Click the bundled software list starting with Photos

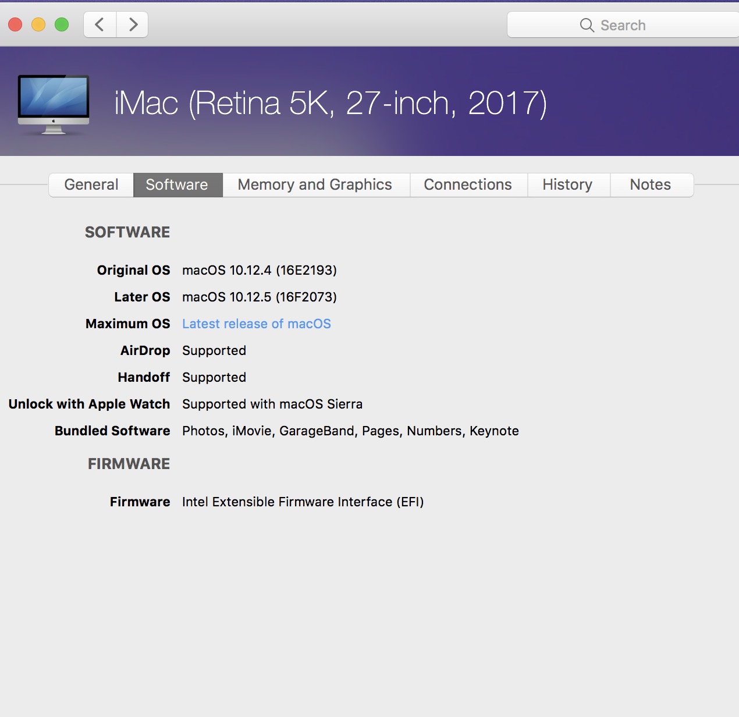click(350, 431)
